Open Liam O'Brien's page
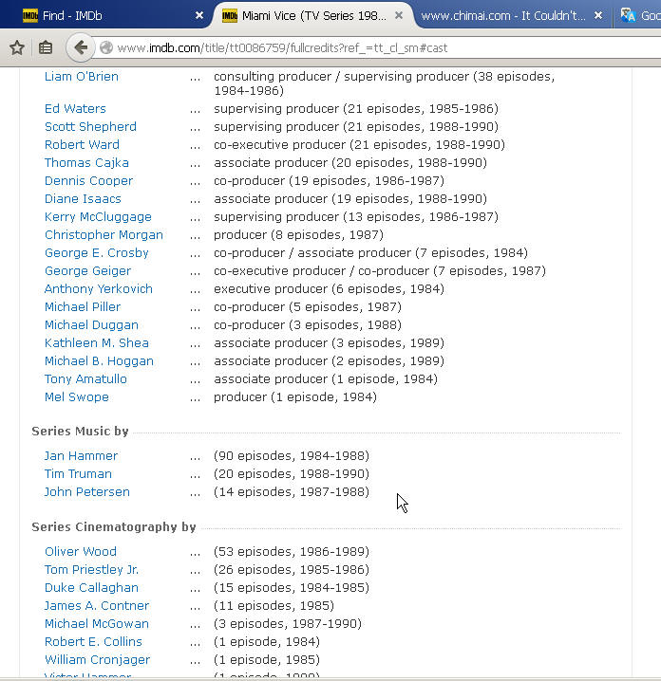The width and height of the screenshot is (661, 681). (x=82, y=77)
